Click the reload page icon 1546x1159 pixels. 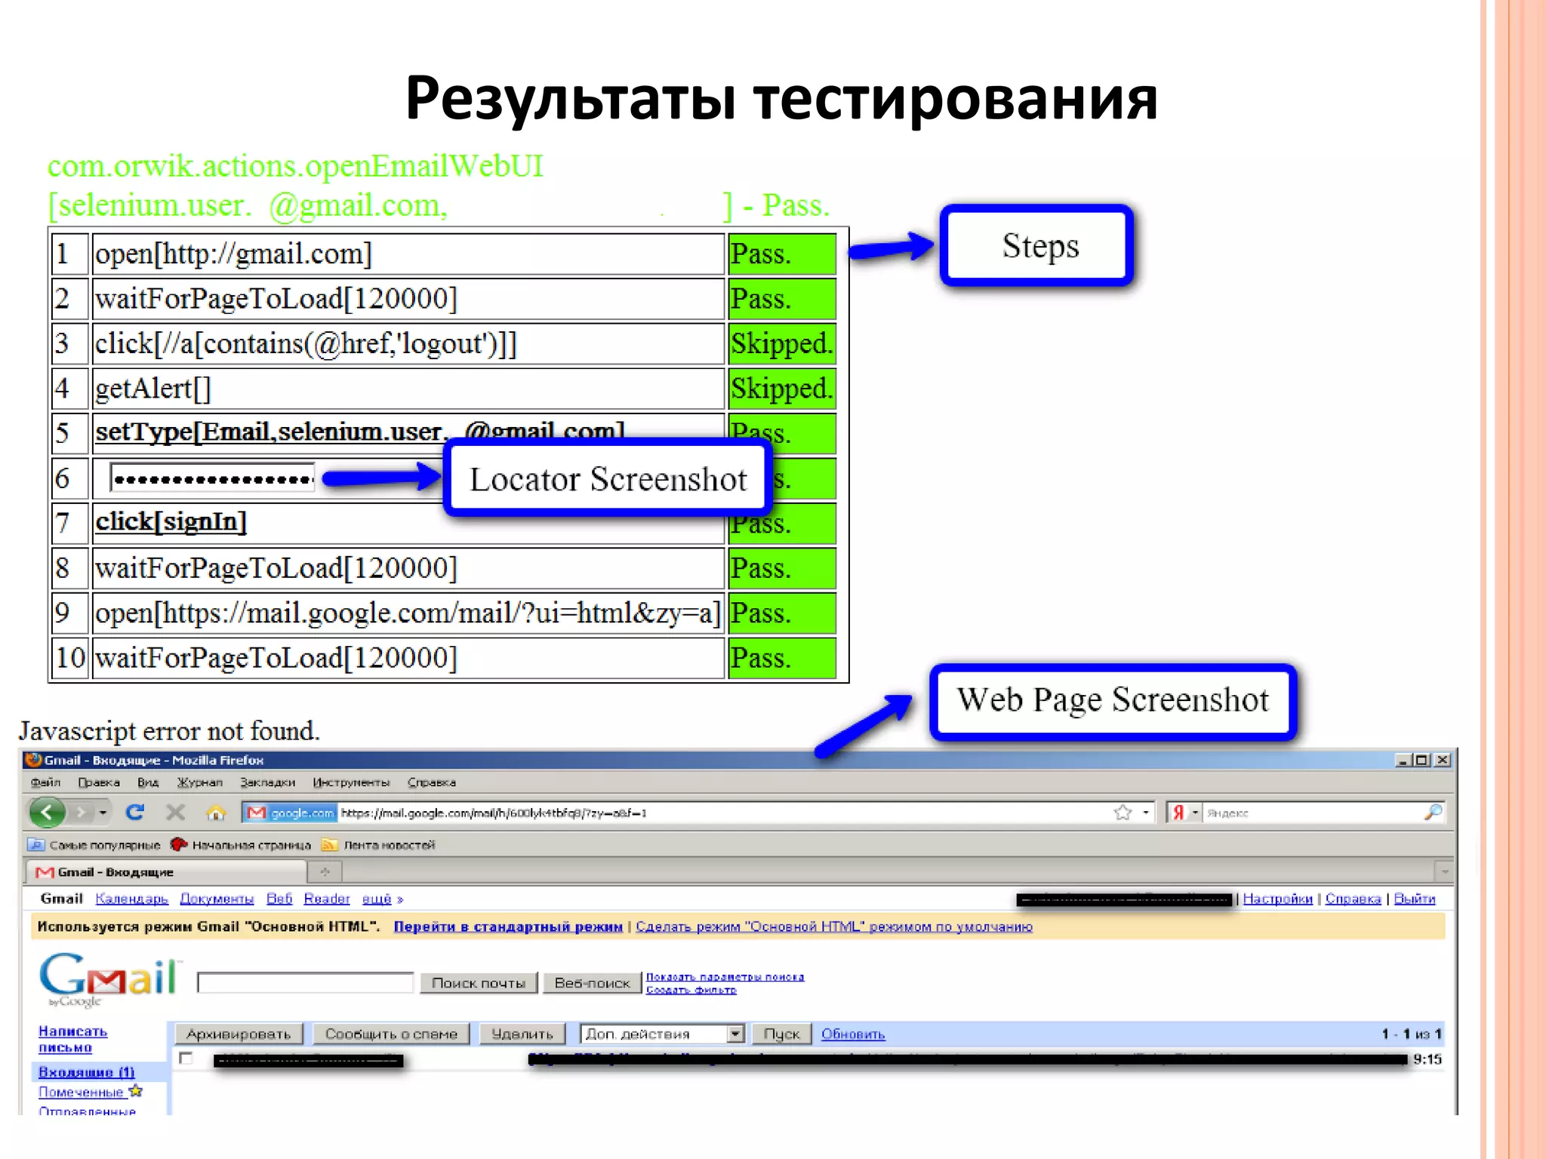(135, 813)
